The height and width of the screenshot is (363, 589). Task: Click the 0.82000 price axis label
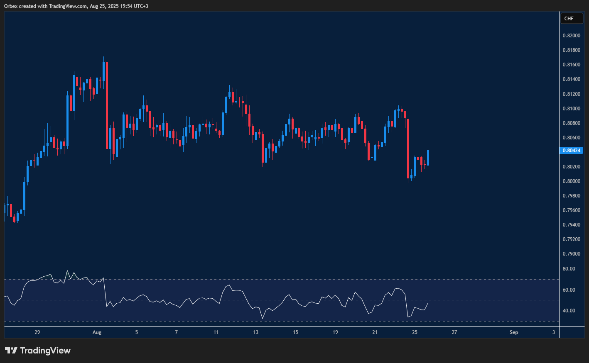click(572, 35)
